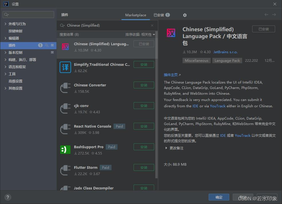Expand the 编辑器 tree node
This screenshot has width=282, height=204.
tap(5, 38)
